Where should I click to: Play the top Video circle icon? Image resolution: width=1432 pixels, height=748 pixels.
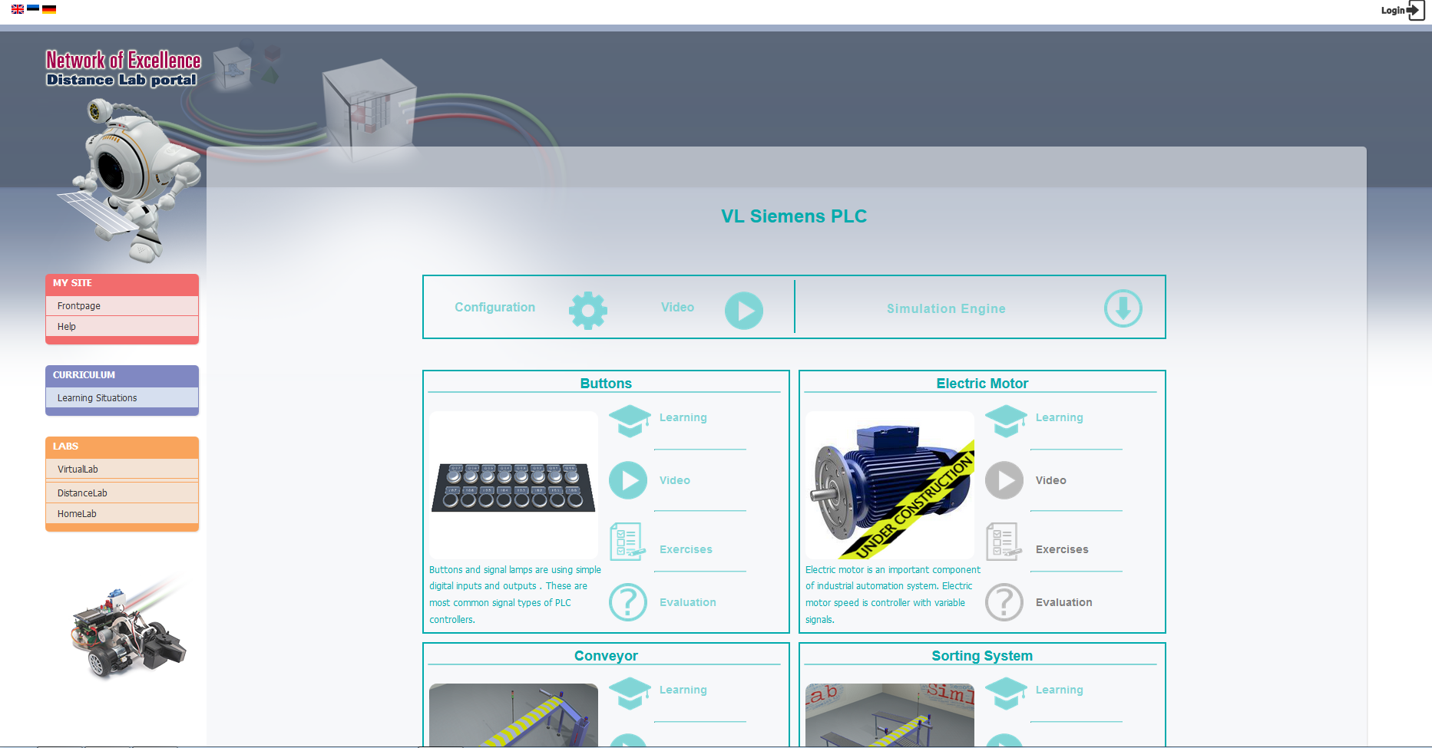point(743,311)
